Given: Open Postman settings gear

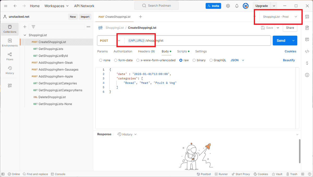Looking at the screenshot, I should [228, 6].
